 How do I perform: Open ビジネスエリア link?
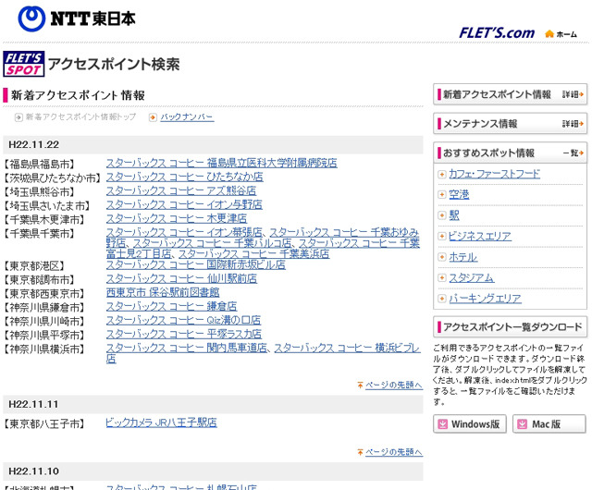pos(480,236)
